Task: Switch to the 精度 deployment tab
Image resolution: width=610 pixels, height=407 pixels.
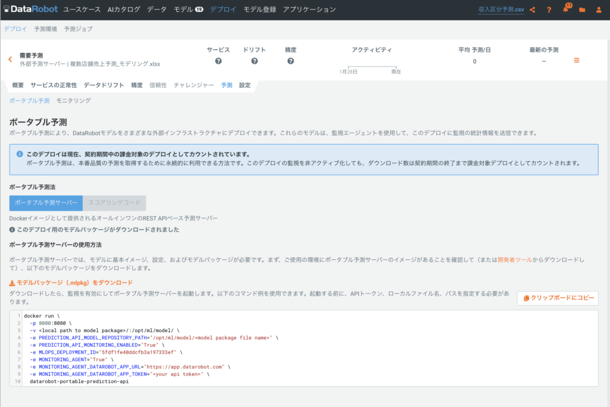Action: point(137,85)
